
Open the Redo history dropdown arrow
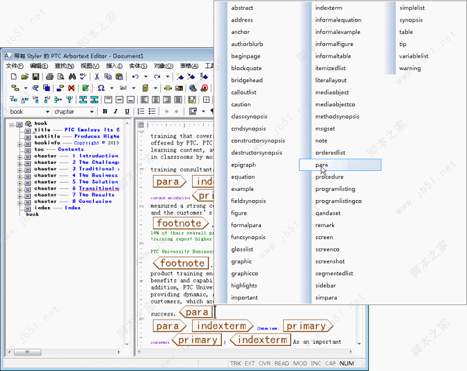coord(168,77)
